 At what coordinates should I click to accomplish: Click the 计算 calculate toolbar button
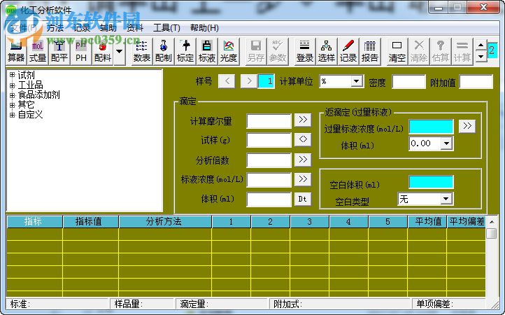[462, 51]
